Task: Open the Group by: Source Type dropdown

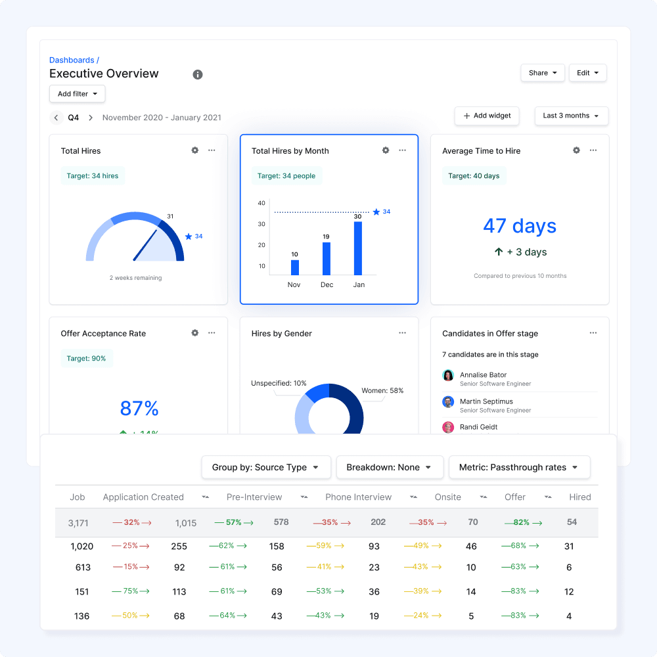Action: (266, 467)
